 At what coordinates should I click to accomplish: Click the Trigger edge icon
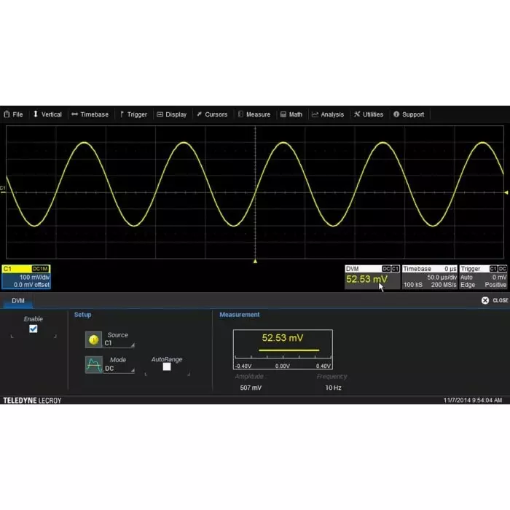(x=122, y=114)
